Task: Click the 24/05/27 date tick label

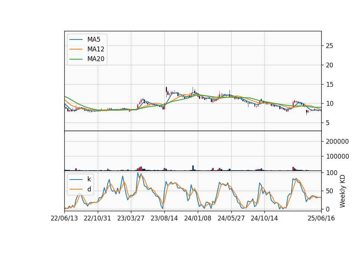Action: 231,218
